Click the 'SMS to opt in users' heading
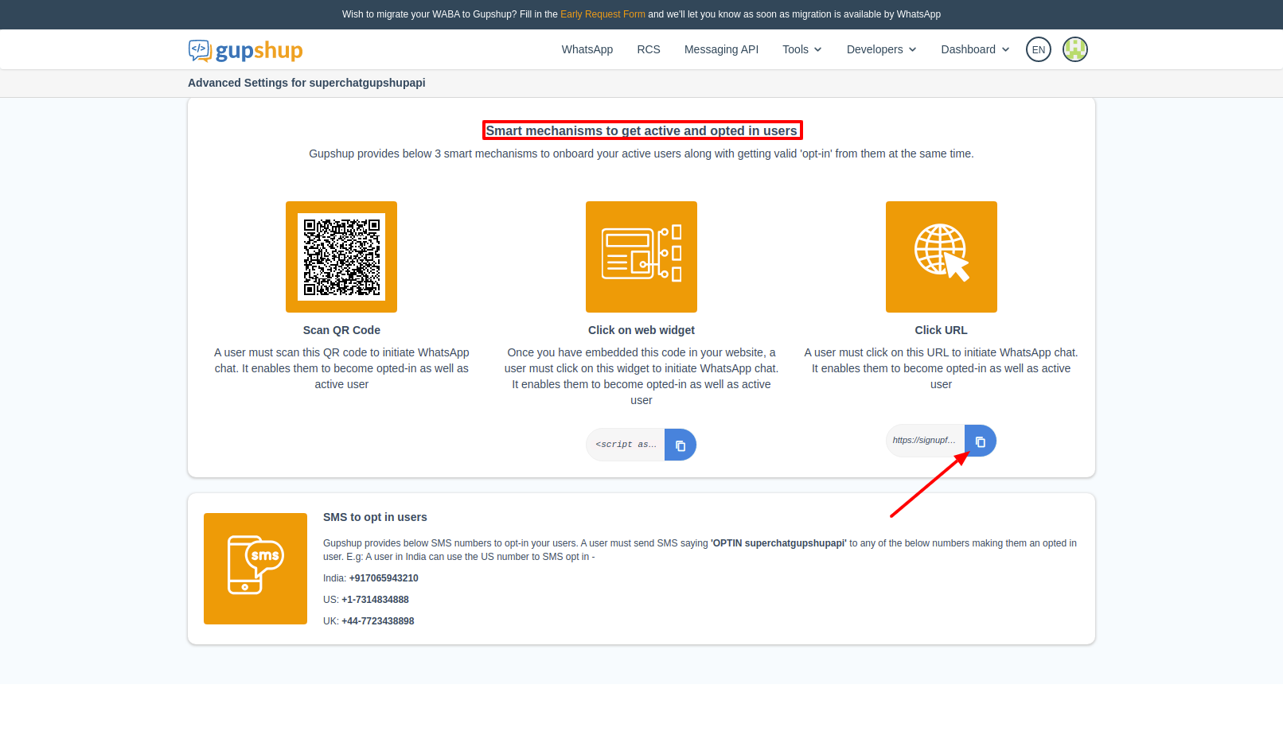This screenshot has width=1283, height=731. click(375, 517)
